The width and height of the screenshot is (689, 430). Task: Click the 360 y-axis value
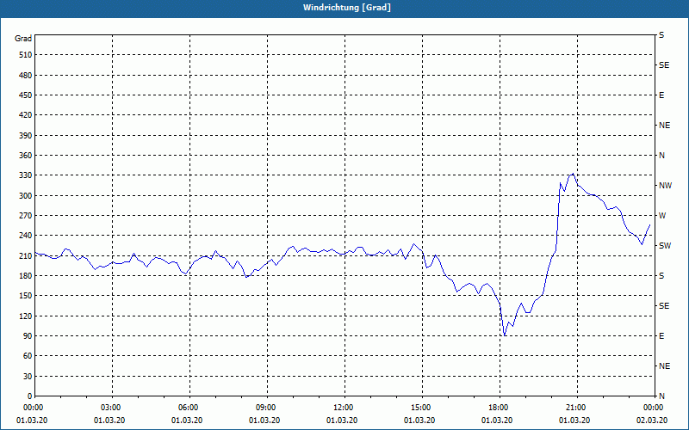pos(26,156)
